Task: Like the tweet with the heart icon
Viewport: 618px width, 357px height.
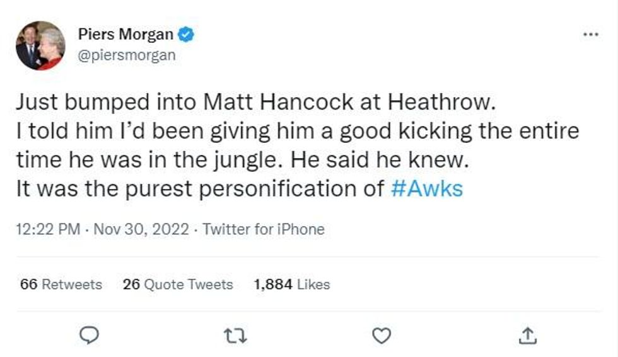Action: 381,337
